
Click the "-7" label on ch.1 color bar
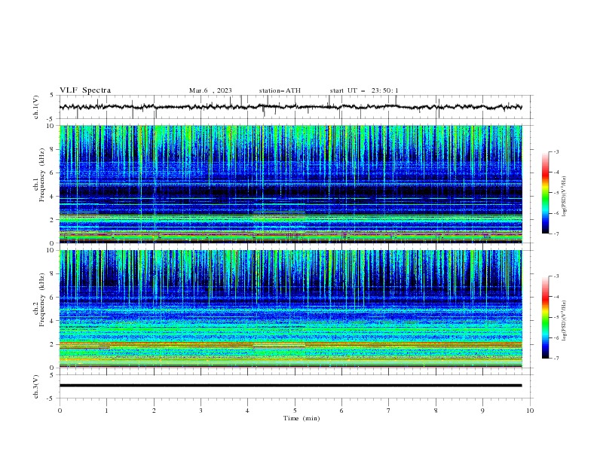point(556,234)
